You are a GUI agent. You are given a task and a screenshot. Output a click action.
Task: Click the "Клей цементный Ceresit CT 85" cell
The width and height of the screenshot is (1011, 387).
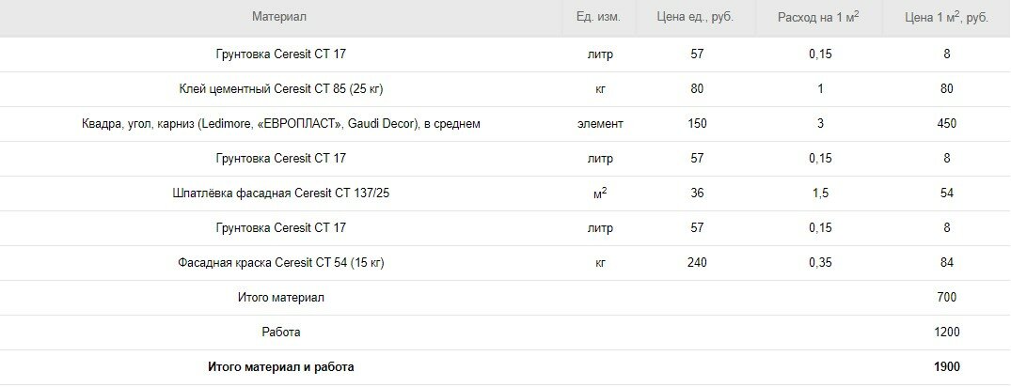coord(281,89)
